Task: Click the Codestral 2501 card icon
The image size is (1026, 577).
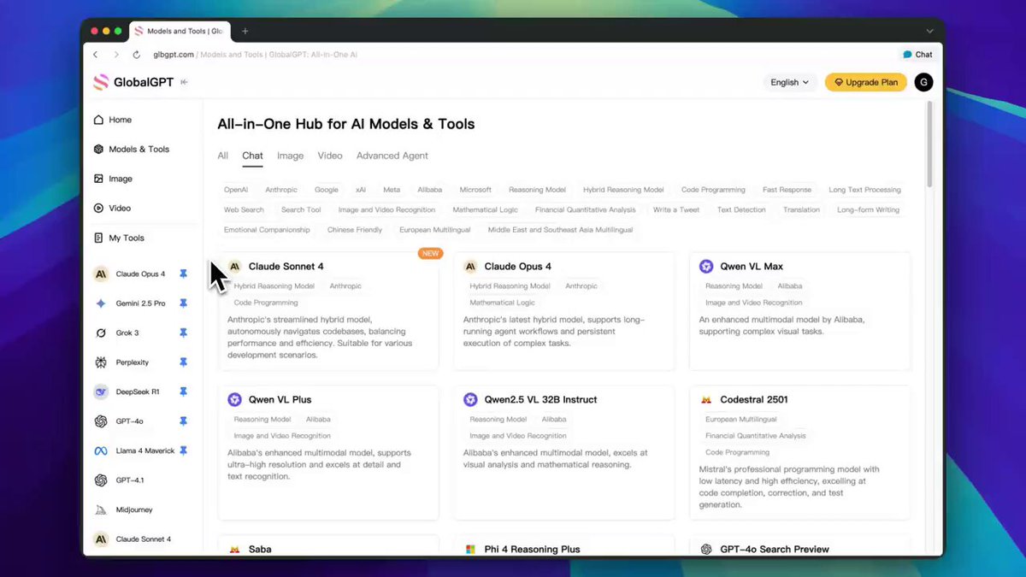Action: (x=706, y=399)
